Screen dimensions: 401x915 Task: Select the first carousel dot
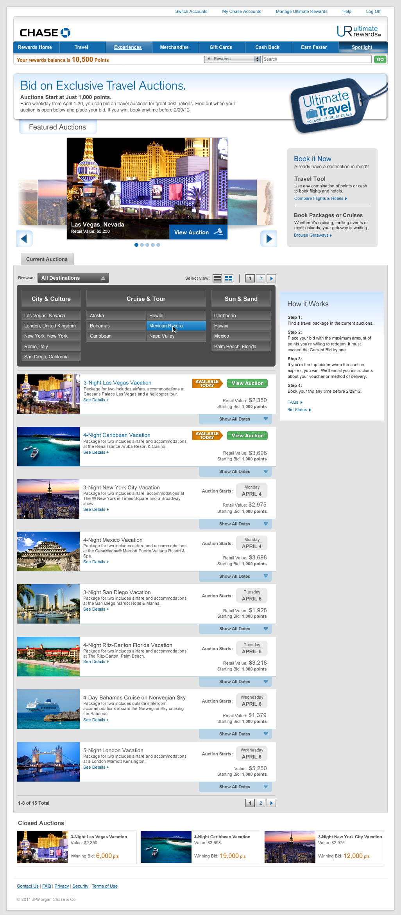click(136, 245)
